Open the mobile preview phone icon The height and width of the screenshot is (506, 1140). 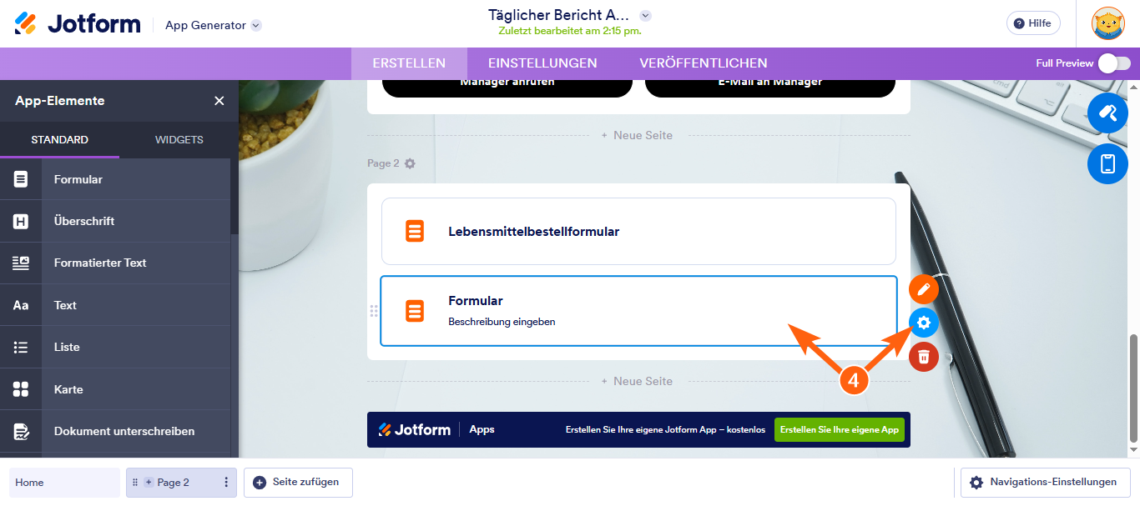click(1108, 163)
